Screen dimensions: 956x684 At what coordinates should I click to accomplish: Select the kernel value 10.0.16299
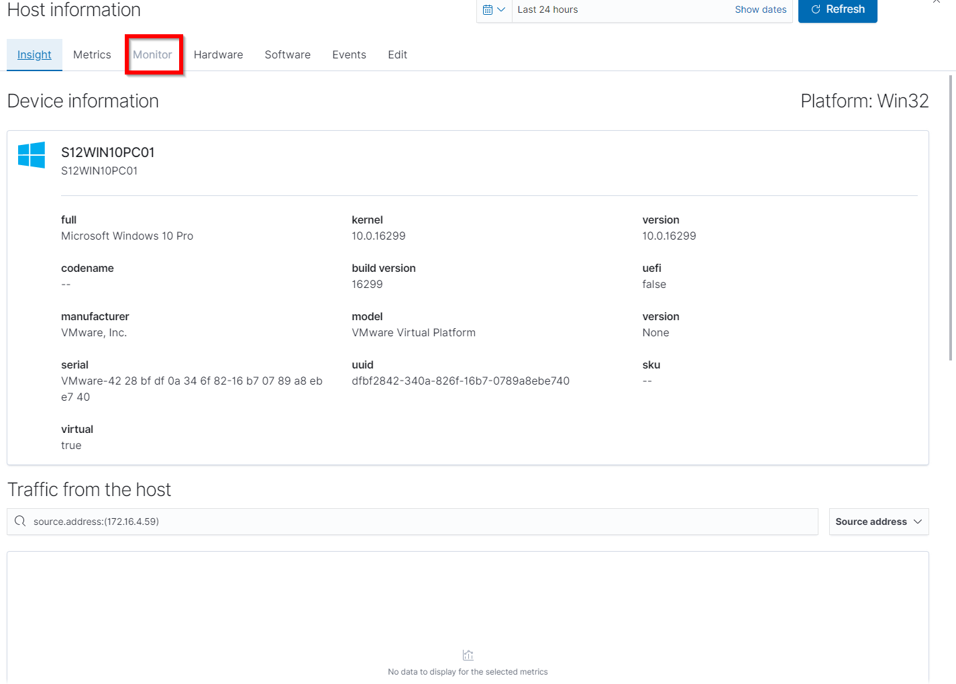pos(378,236)
